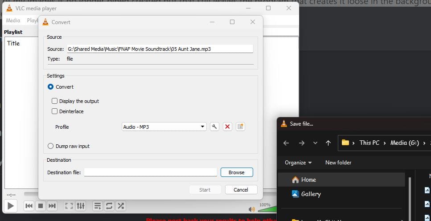Toggle shuffle random icon

tap(121, 206)
